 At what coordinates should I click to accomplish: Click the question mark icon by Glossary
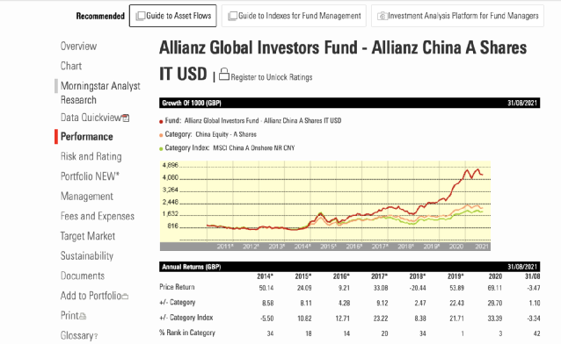coord(96,336)
